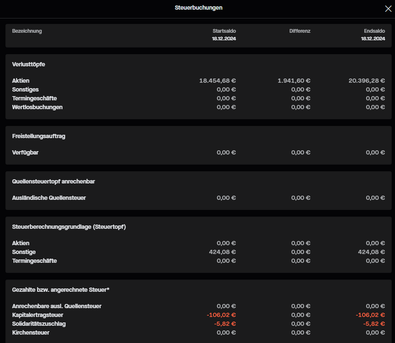Select the Verlusttöpfe section heading

[x=28, y=64]
